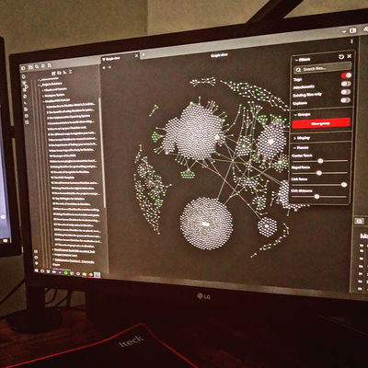Open another vault icon at ribbon bottom
The height and width of the screenshot is (368, 368).
[x=36, y=251]
